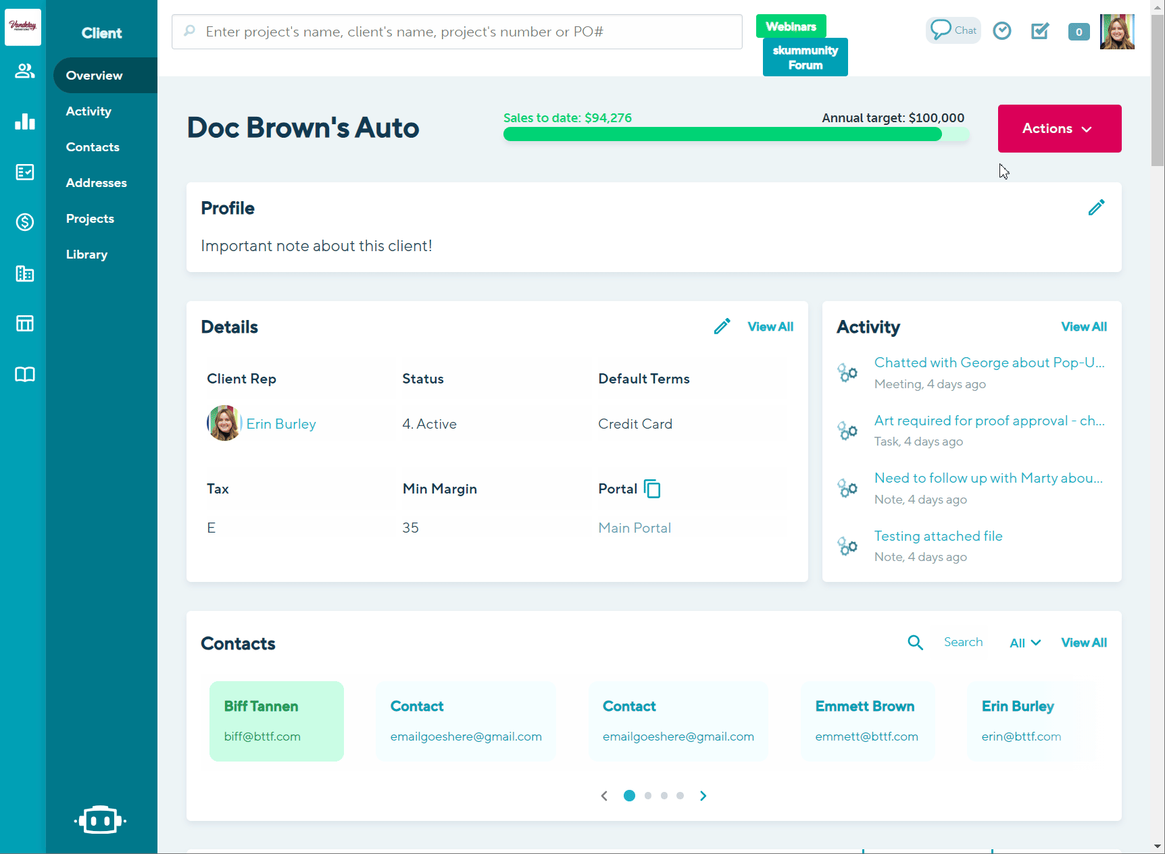Click the pencil icon to edit Profile
The height and width of the screenshot is (854, 1165).
coord(1096,207)
